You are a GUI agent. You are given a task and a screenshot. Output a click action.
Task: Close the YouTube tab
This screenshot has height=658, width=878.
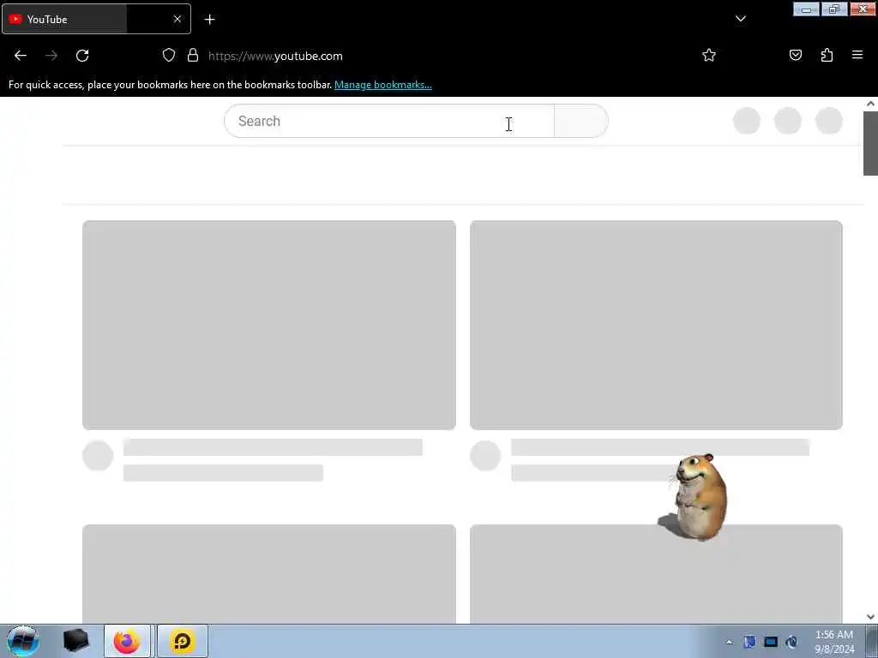pyautogui.click(x=177, y=19)
